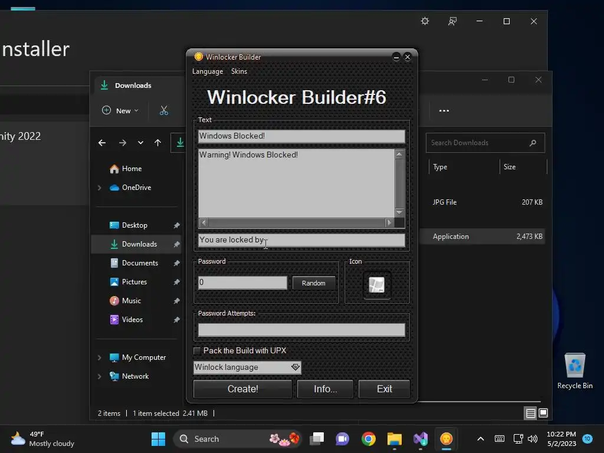604x453 pixels.
Task: Expand the My Computer tree node
Action: coord(99,357)
